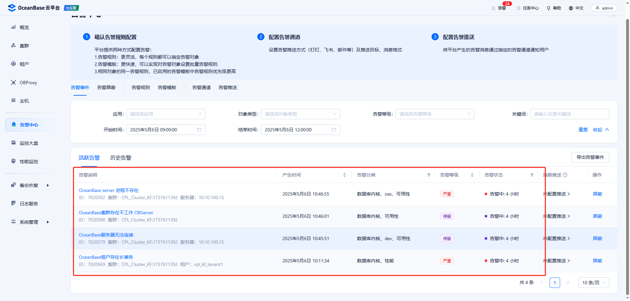Open 概览 overview in sidebar
The height and width of the screenshot is (301, 630).
coord(24,28)
